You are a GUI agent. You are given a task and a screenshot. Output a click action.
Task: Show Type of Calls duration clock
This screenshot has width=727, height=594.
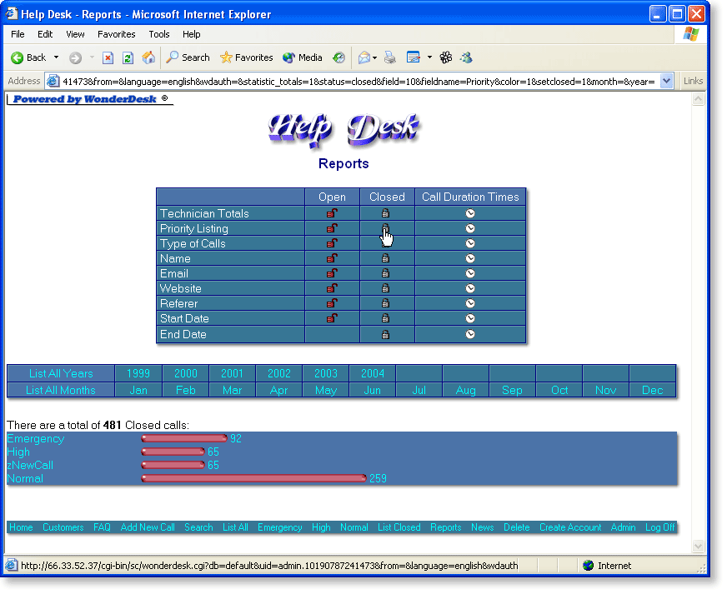click(470, 243)
